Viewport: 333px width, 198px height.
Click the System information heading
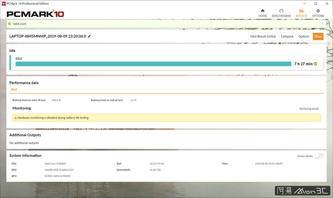click(x=25, y=155)
